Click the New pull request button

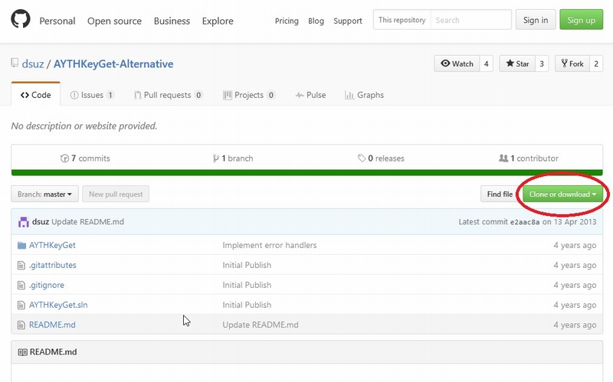[116, 194]
